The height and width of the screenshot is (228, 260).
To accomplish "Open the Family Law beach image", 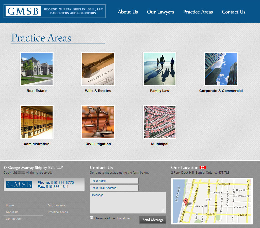I will pyautogui.click(x=159, y=69).
